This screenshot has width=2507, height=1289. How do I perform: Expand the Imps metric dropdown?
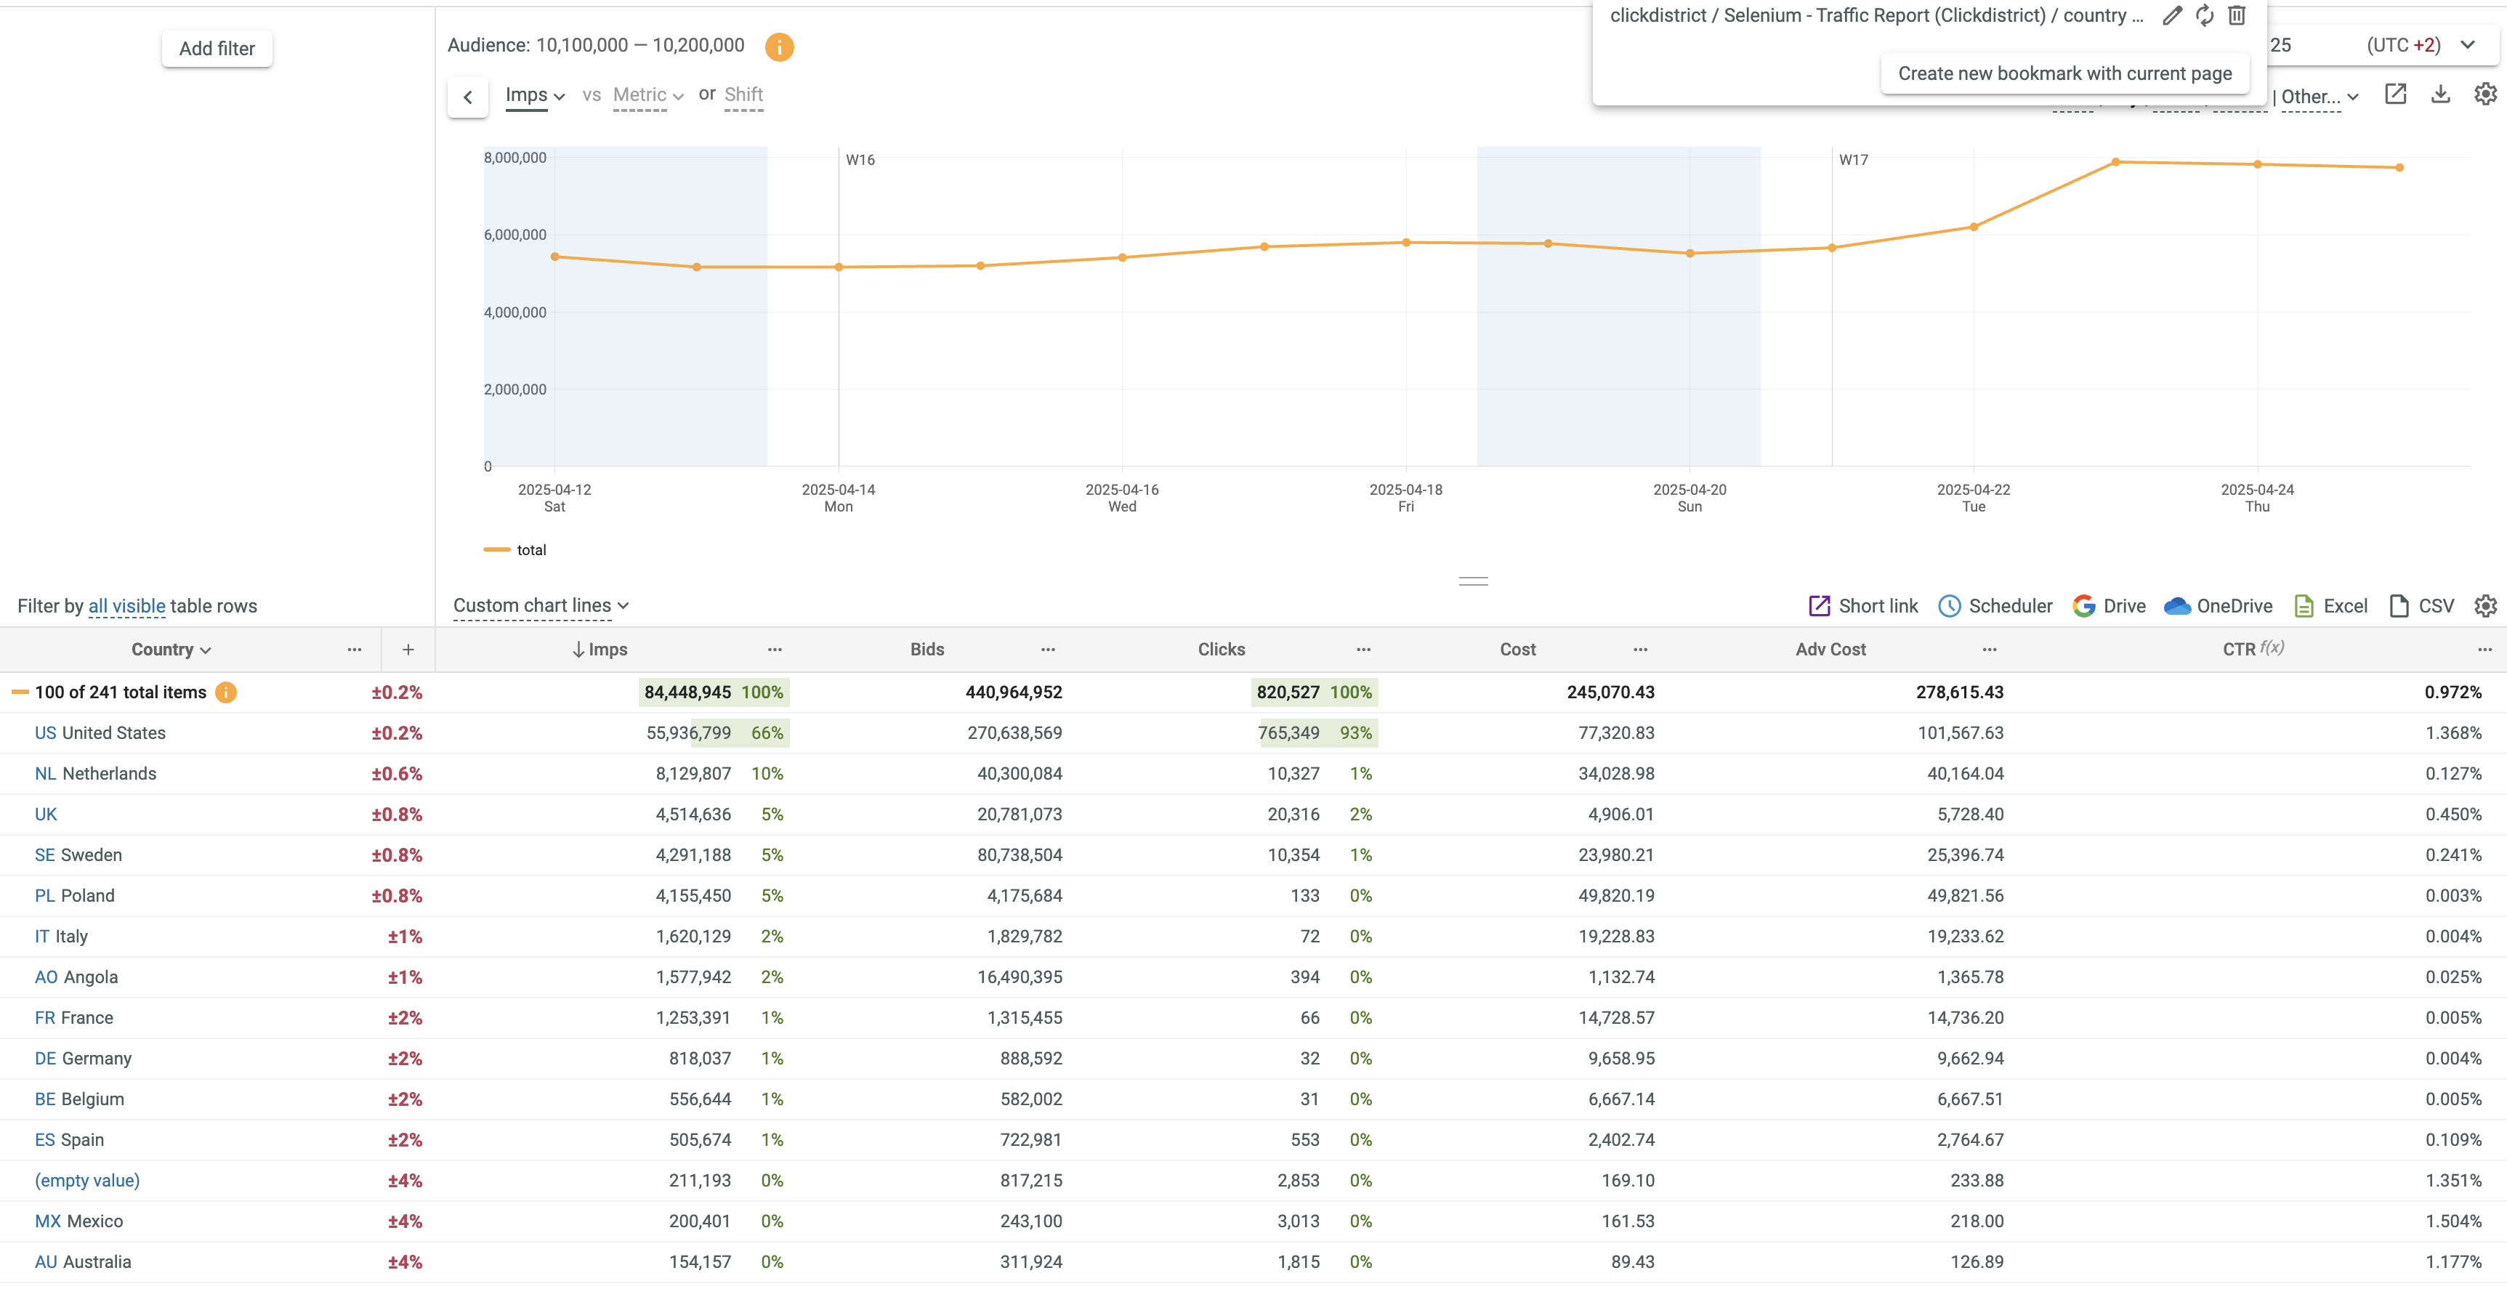pos(534,95)
